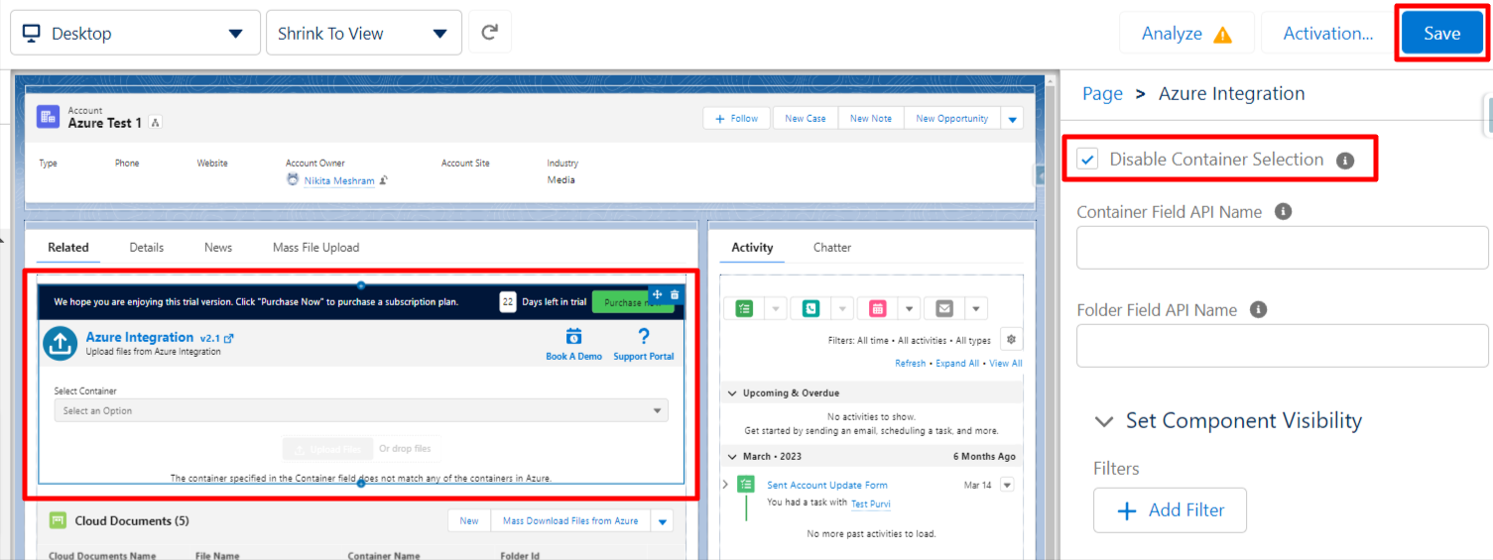Switch to the Mass File Upload tab
Image resolution: width=1493 pixels, height=560 pixels.
315,248
